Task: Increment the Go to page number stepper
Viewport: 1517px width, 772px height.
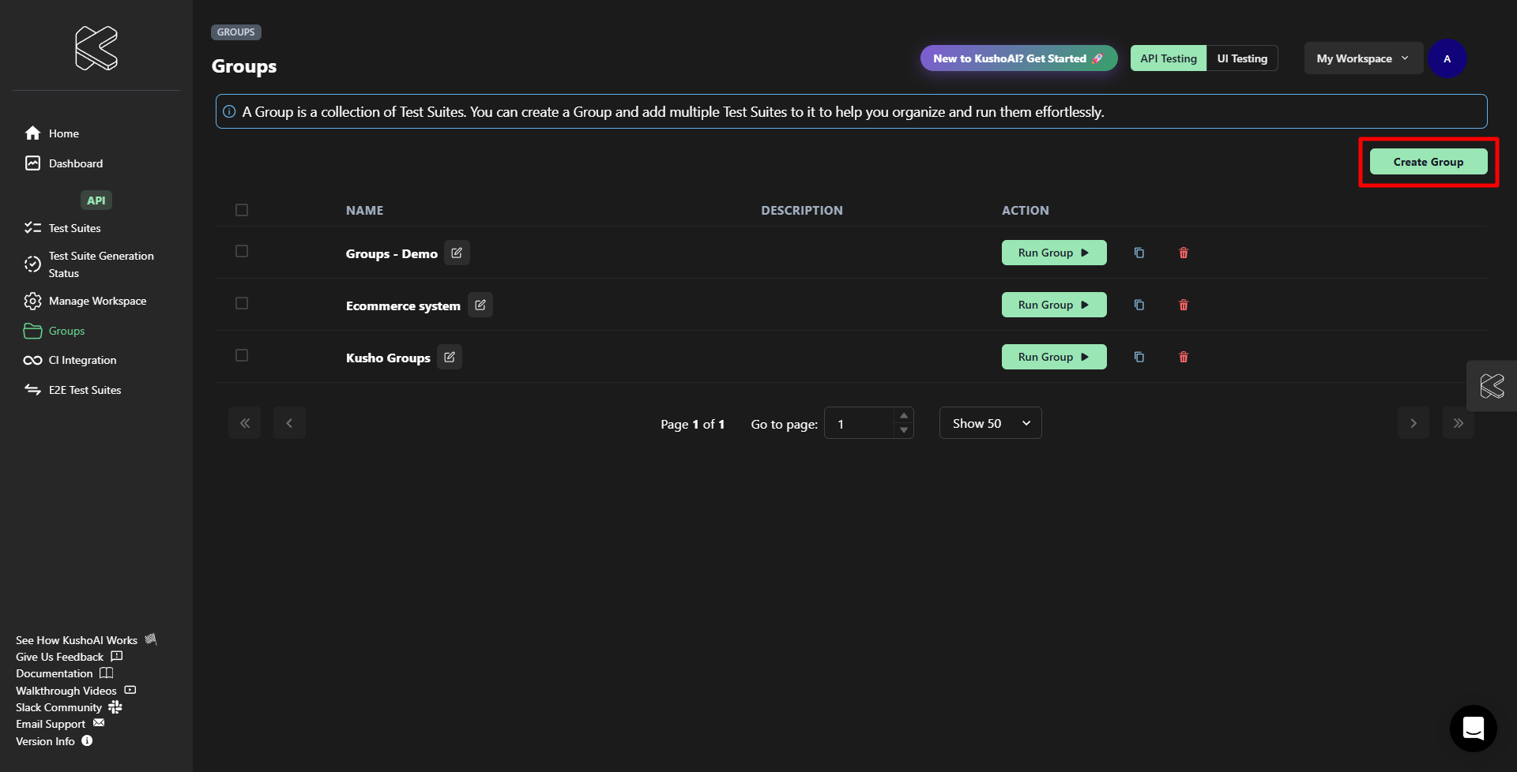Action: click(904, 415)
